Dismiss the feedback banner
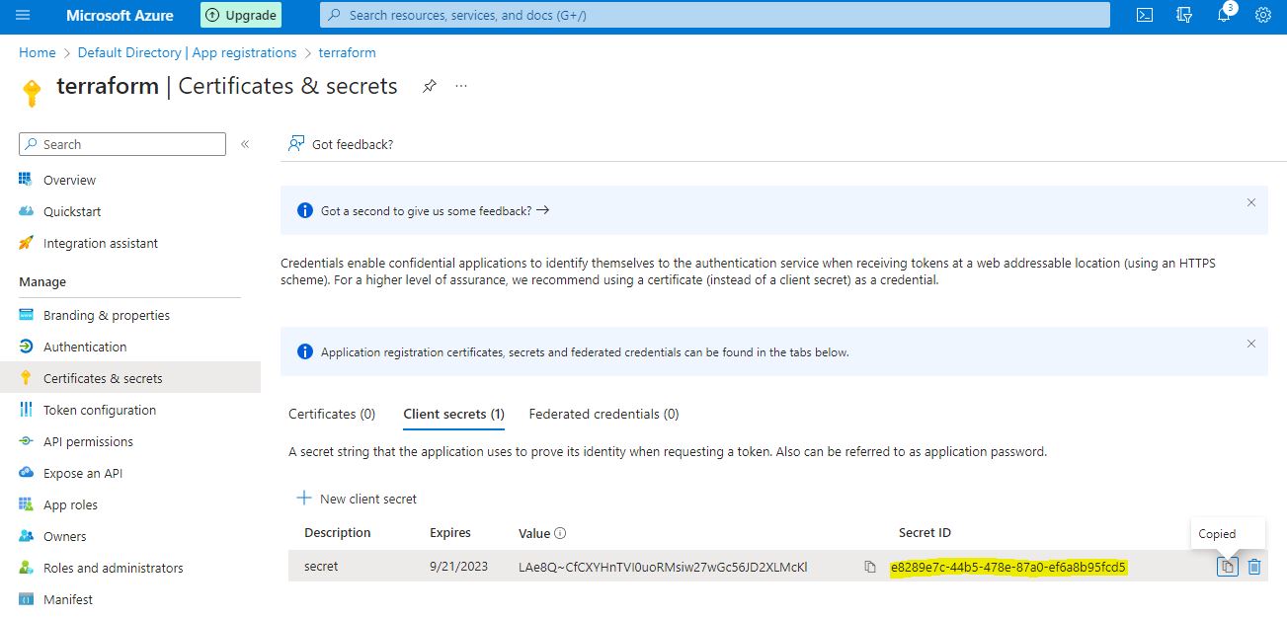Image resolution: width=1287 pixels, height=618 pixels. coord(1251,202)
